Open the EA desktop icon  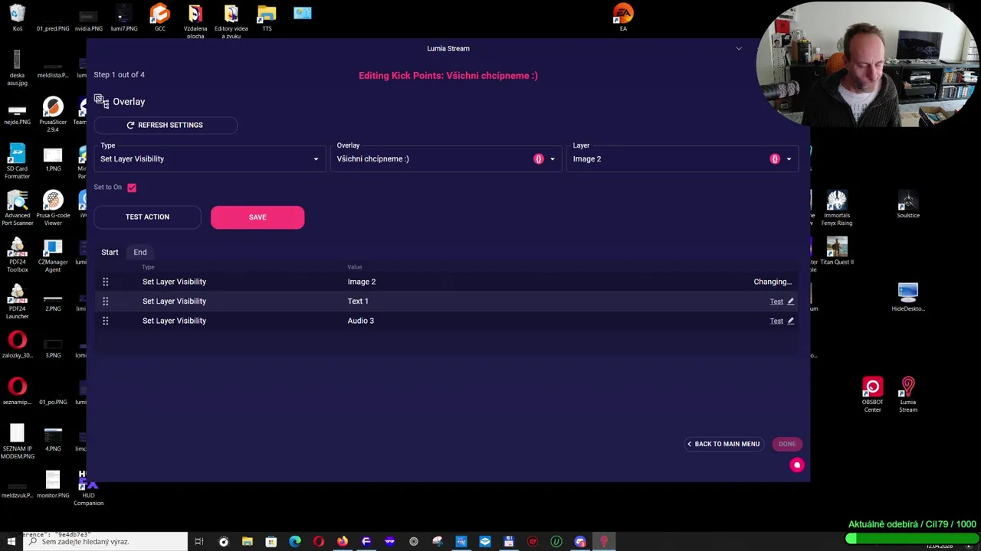[x=623, y=18]
